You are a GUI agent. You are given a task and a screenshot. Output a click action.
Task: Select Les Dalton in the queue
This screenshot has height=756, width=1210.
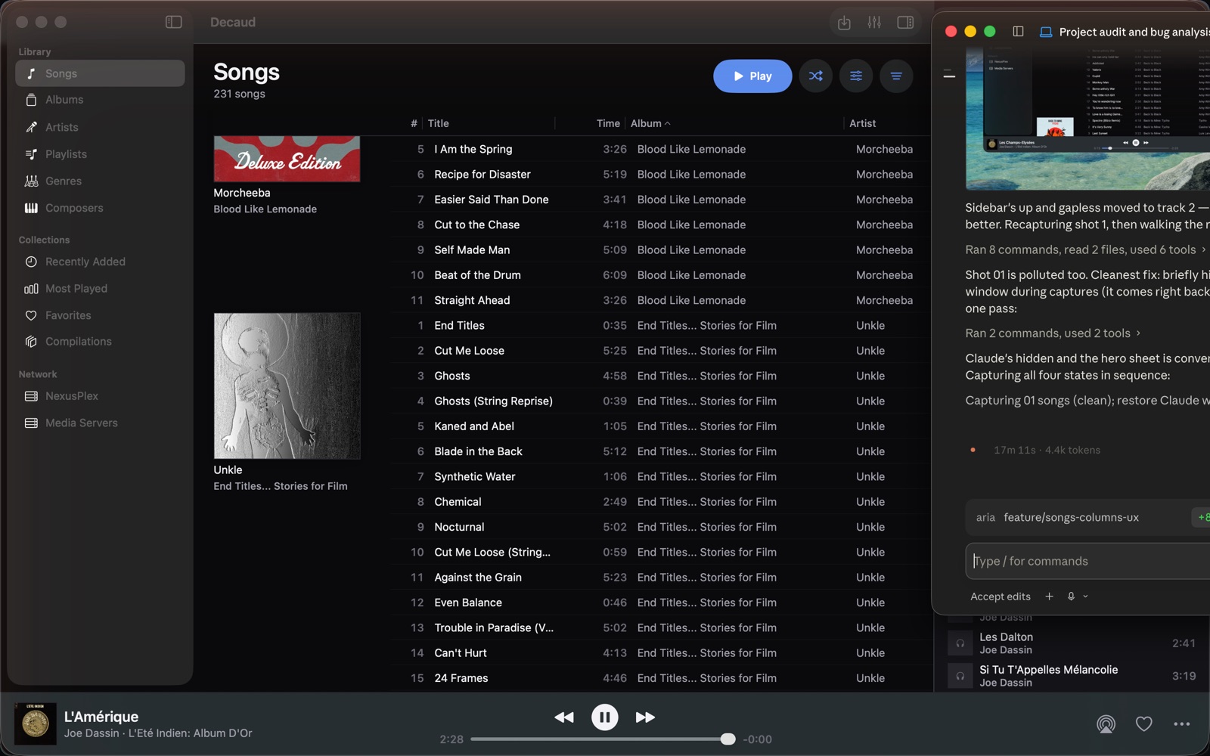pos(1072,643)
